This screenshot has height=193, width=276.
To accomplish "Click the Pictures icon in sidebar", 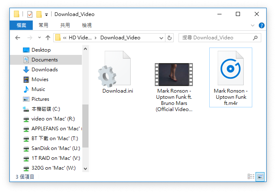I will [26, 99].
